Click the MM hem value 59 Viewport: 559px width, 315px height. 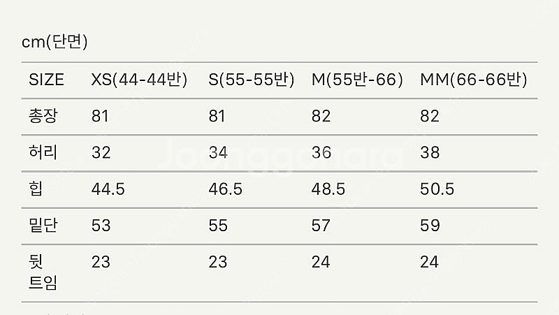click(430, 226)
